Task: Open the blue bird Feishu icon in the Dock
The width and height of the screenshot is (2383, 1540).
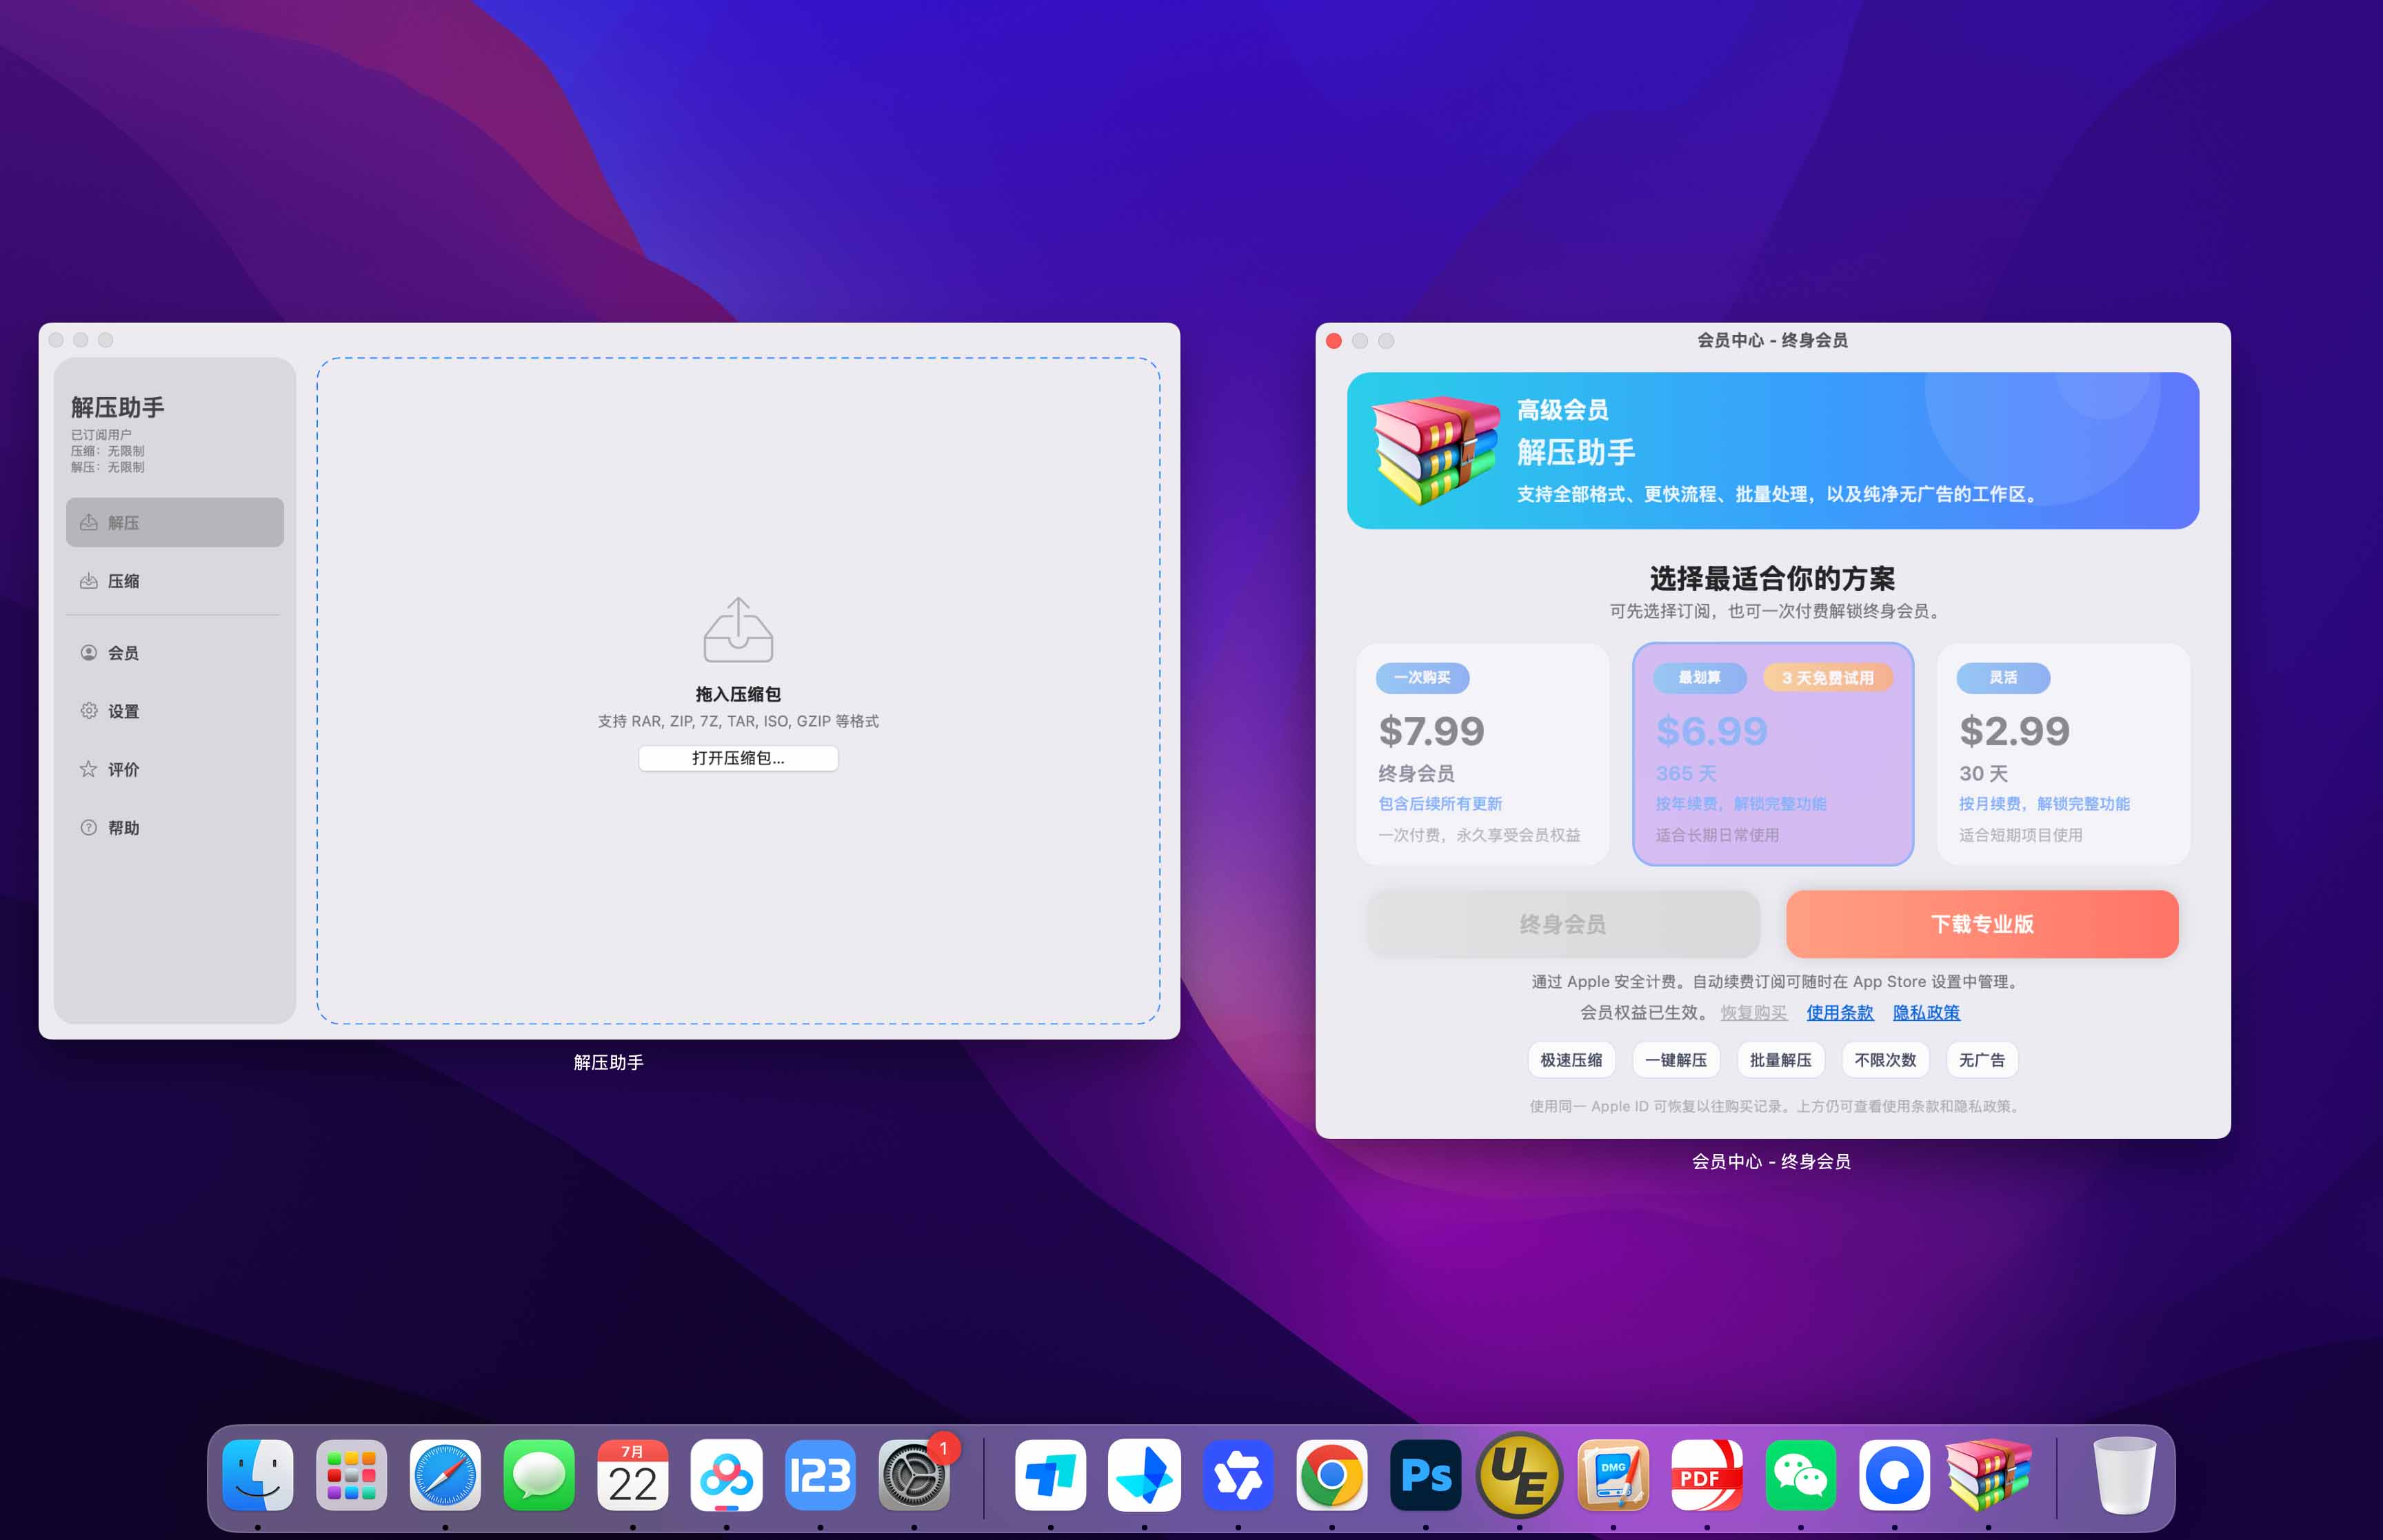Action: tap(1144, 1475)
